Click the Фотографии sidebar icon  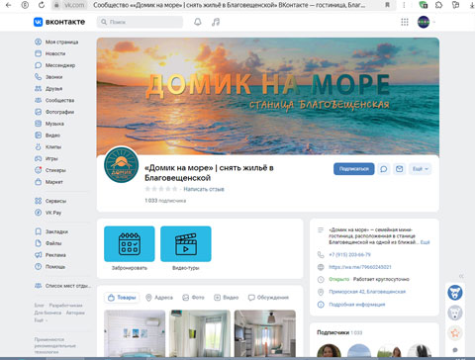[x=39, y=112]
